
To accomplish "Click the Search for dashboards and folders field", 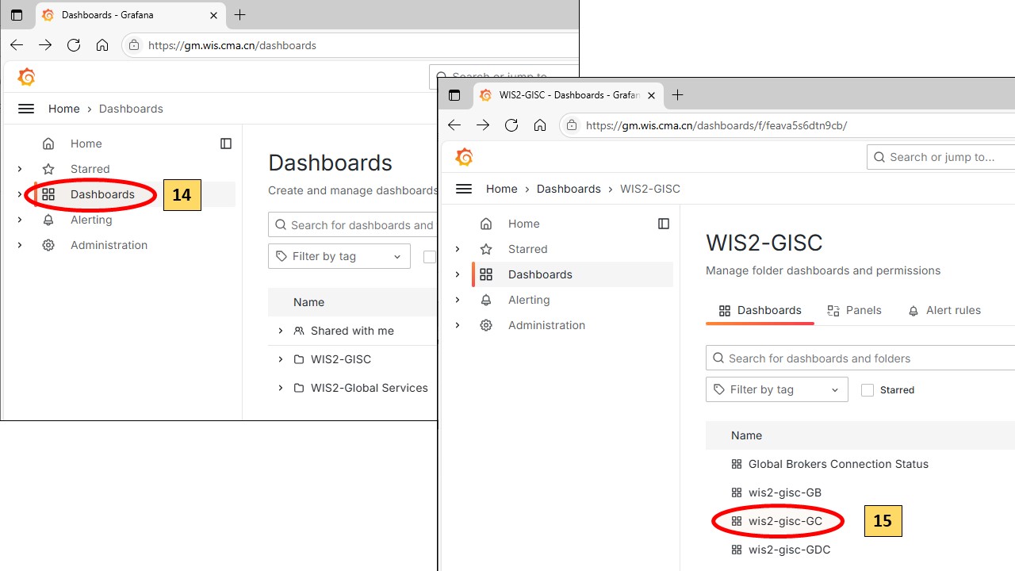I will (864, 358).
